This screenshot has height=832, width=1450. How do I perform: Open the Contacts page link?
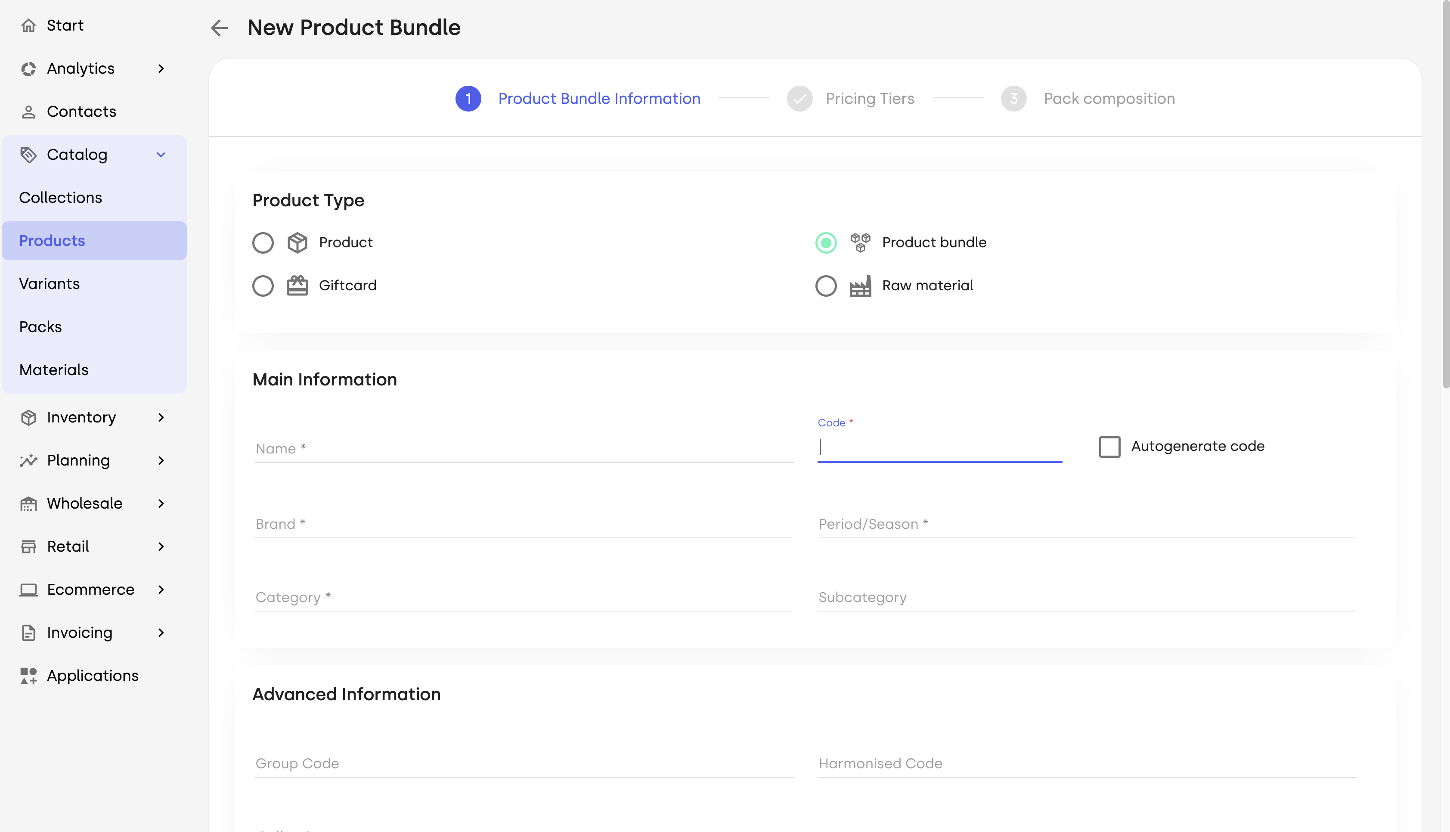pos(82,112)
